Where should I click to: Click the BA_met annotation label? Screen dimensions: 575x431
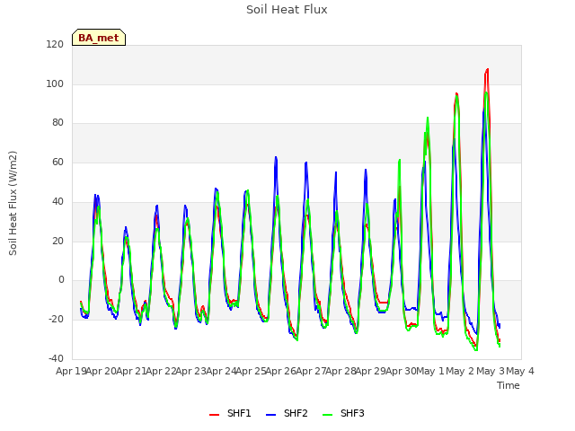tap(99, 38)
